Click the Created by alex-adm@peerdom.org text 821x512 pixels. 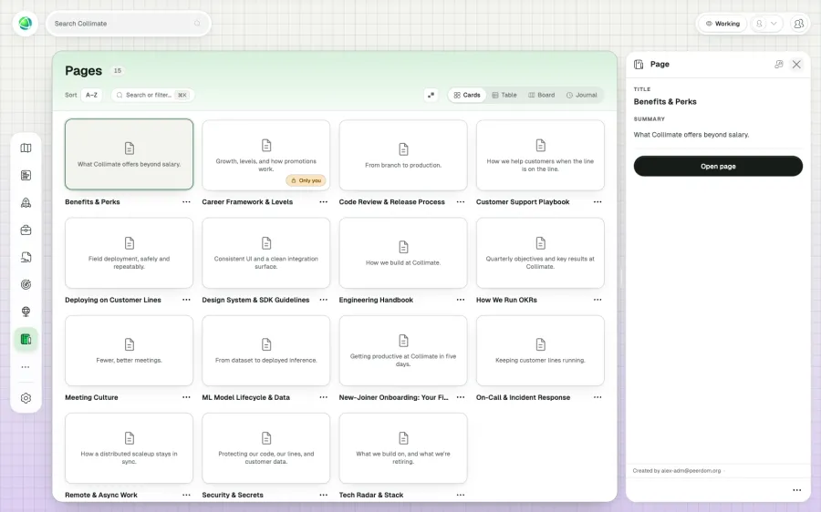pos(677,471)
